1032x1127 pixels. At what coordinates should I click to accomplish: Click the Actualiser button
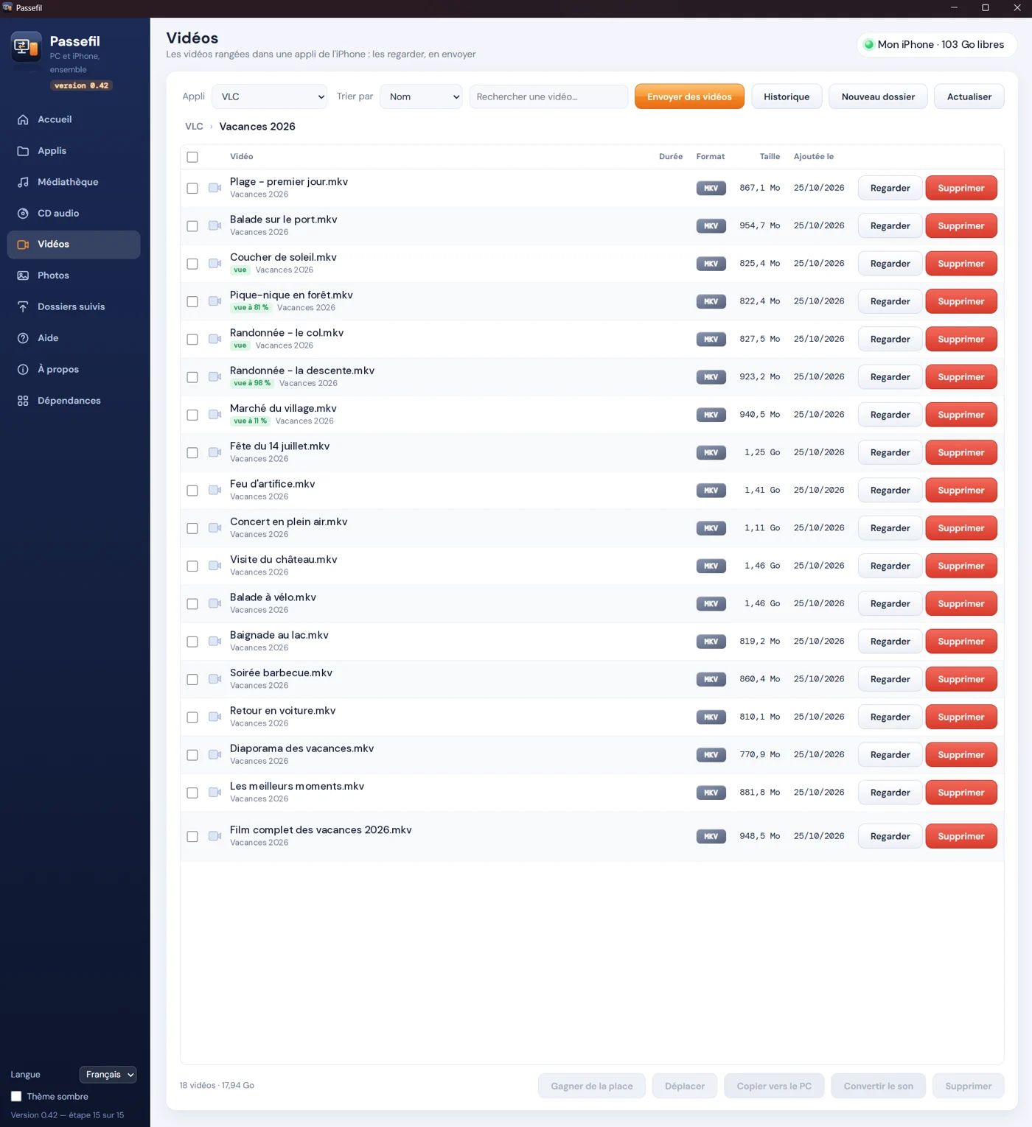[969, 96]
